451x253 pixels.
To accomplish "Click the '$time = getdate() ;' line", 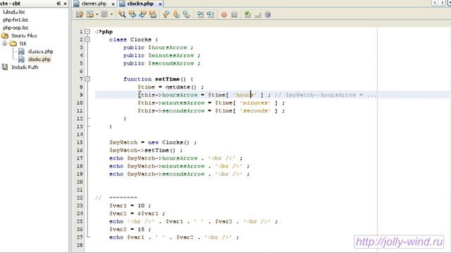I will click(x=171, y=87).
